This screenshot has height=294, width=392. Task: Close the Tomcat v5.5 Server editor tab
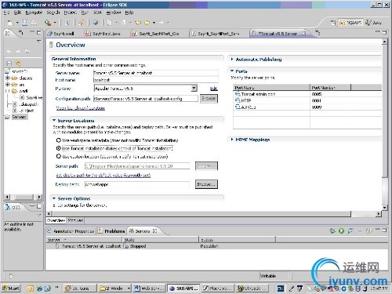[x=303, y=33]
